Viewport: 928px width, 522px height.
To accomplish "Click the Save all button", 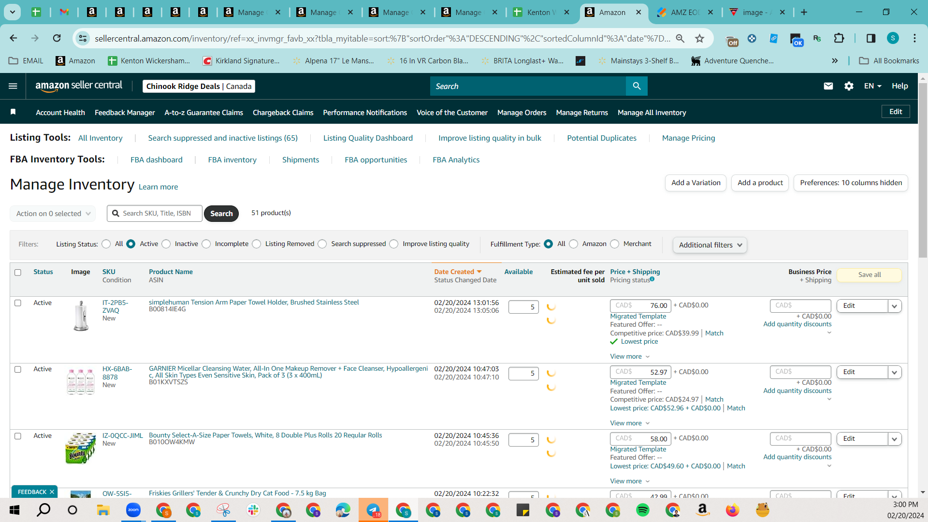I will click(x=870, y=275).
